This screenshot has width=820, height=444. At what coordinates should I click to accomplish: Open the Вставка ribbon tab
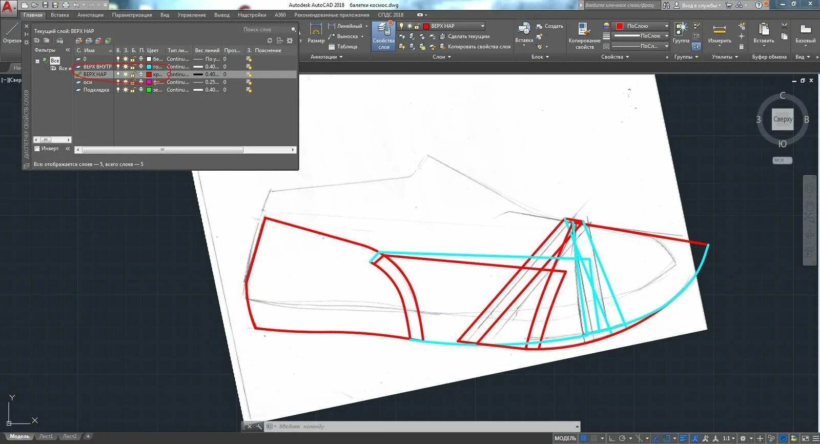coord(60,15)
